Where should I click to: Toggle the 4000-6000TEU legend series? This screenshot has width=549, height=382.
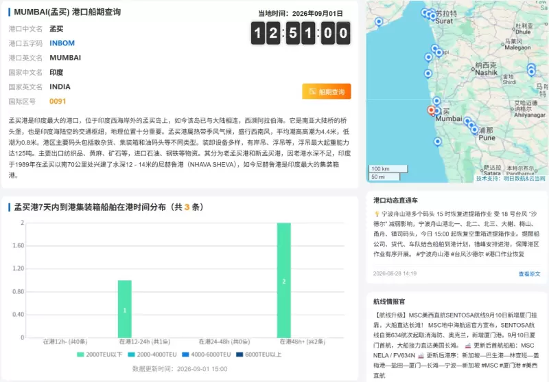tap(207, 355)
